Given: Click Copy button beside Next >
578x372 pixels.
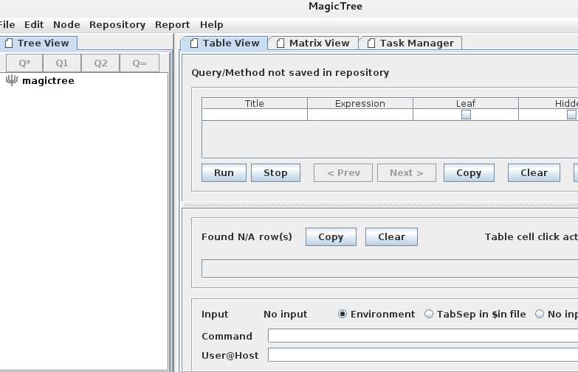Looking at the screenshot, I should [x=469, y=173].
